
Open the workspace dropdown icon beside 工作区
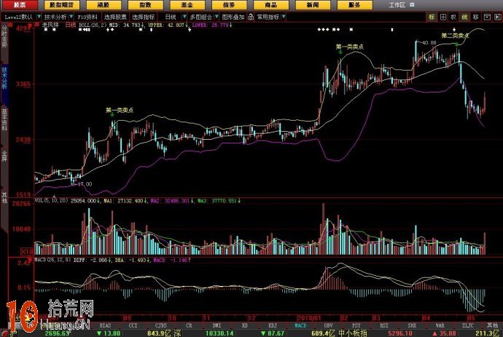(412, 5)
